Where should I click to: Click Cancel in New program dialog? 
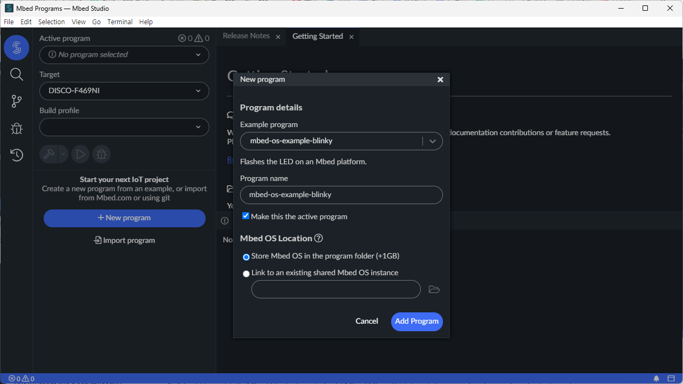[x=367, y=321]
